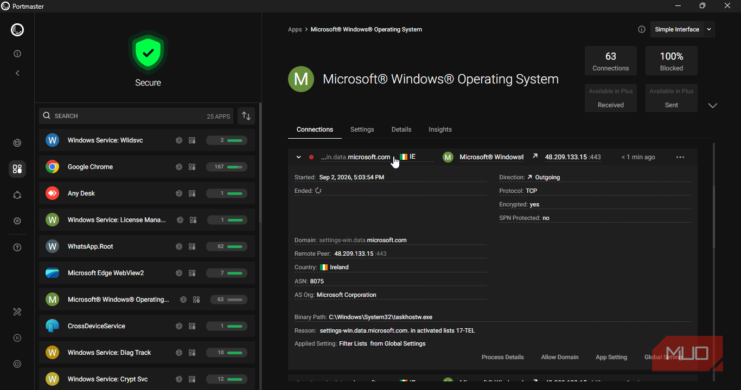Click the binary path C:\Windows\System32\taskhostw.exe
Image resolution: width=741 pixels, height=390 pixels.
coord(380,317)
